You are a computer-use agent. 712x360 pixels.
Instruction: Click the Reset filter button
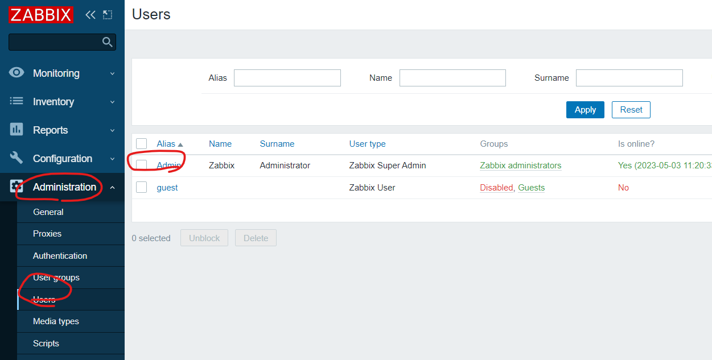tap(631, 110)
